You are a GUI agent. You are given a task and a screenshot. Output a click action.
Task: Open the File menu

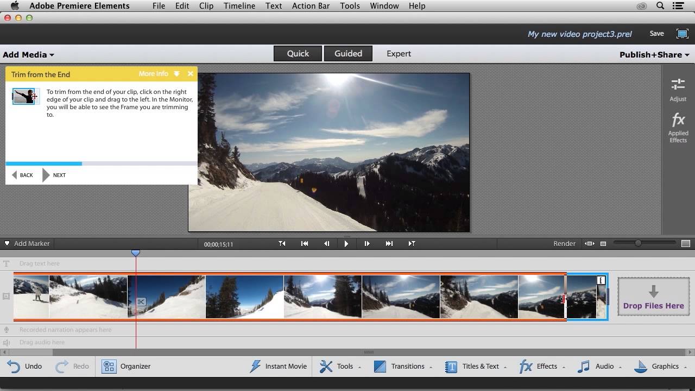tap(159, 6)
